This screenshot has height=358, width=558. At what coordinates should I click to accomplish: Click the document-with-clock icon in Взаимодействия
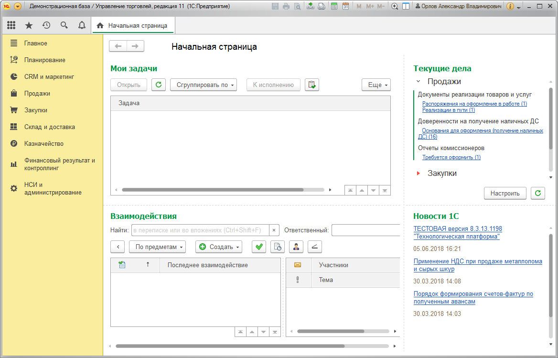[x=278, y=247]
